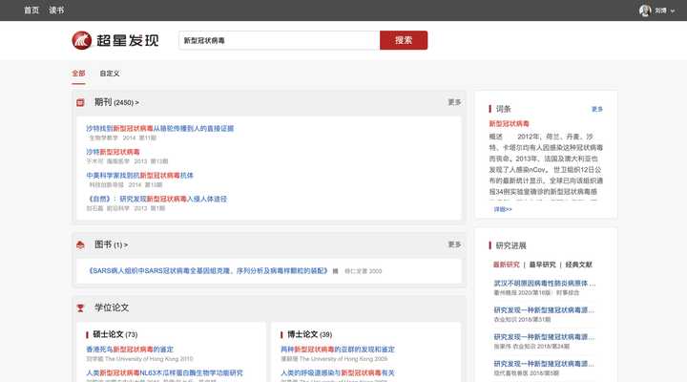Viewport: 687px width, 382px height.
Task: Go to 读书 in top navigation
Action: pyautogui.click(x=57, y=11)
